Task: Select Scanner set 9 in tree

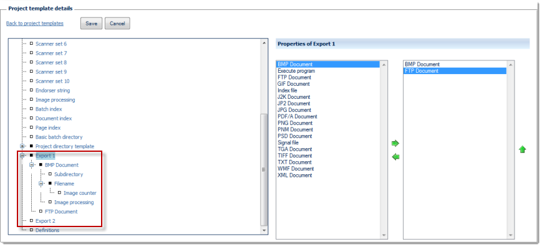Action: pyautogui.click(x=51, y=72)
